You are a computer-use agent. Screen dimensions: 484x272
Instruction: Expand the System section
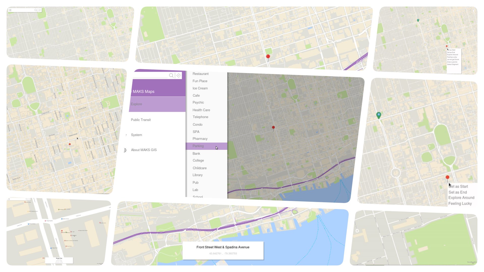pyautogui.click(x=136, y=135)
